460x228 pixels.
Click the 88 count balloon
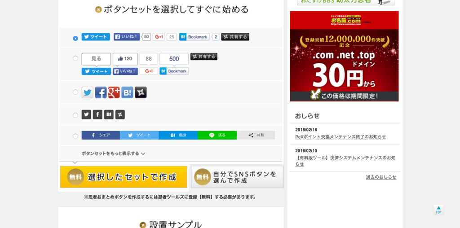(149, 59)
